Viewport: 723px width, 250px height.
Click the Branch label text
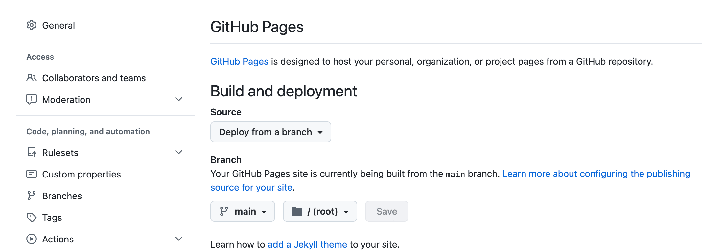[226, 160]
